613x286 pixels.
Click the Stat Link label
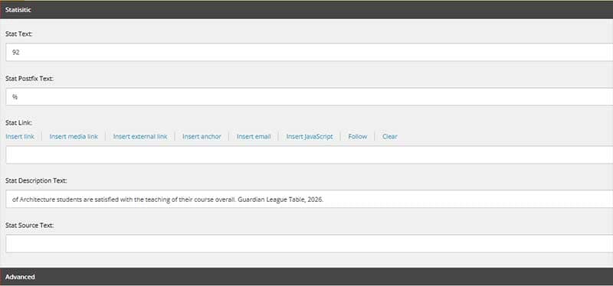click(x=18, y=122)
